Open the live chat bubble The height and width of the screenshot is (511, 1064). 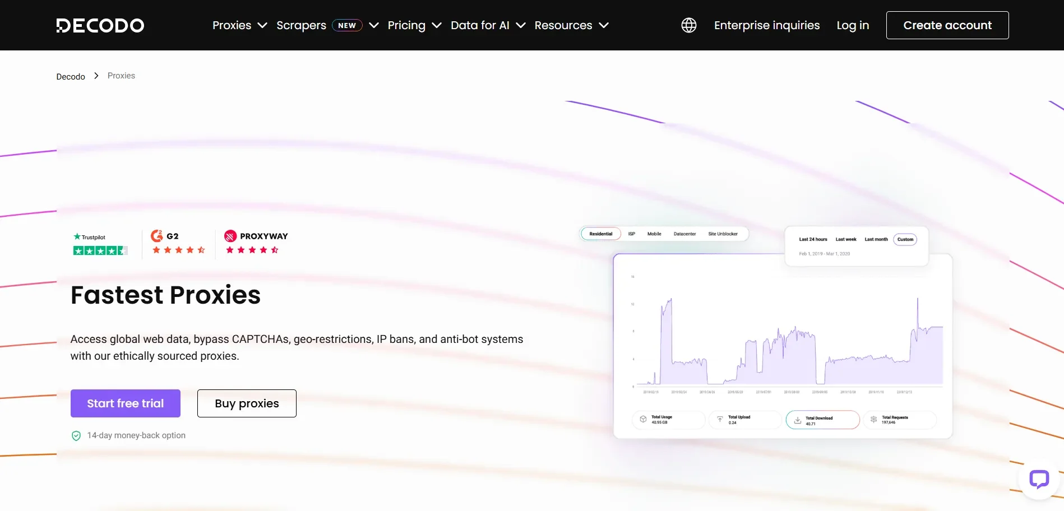[x=1039, y=479]
